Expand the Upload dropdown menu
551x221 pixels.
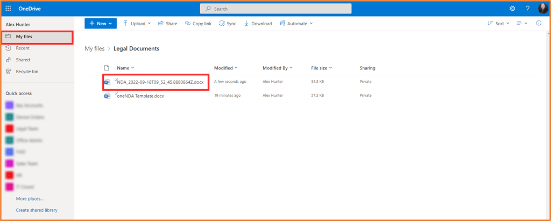point(135,24)
